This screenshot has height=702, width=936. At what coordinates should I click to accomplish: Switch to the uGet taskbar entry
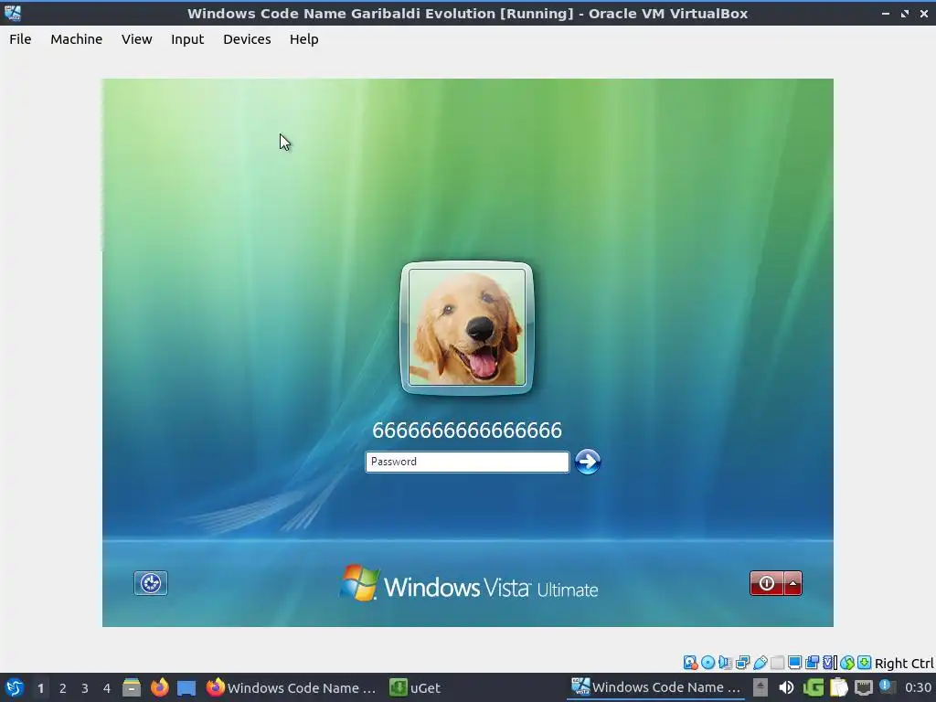[x=415, y=687]
